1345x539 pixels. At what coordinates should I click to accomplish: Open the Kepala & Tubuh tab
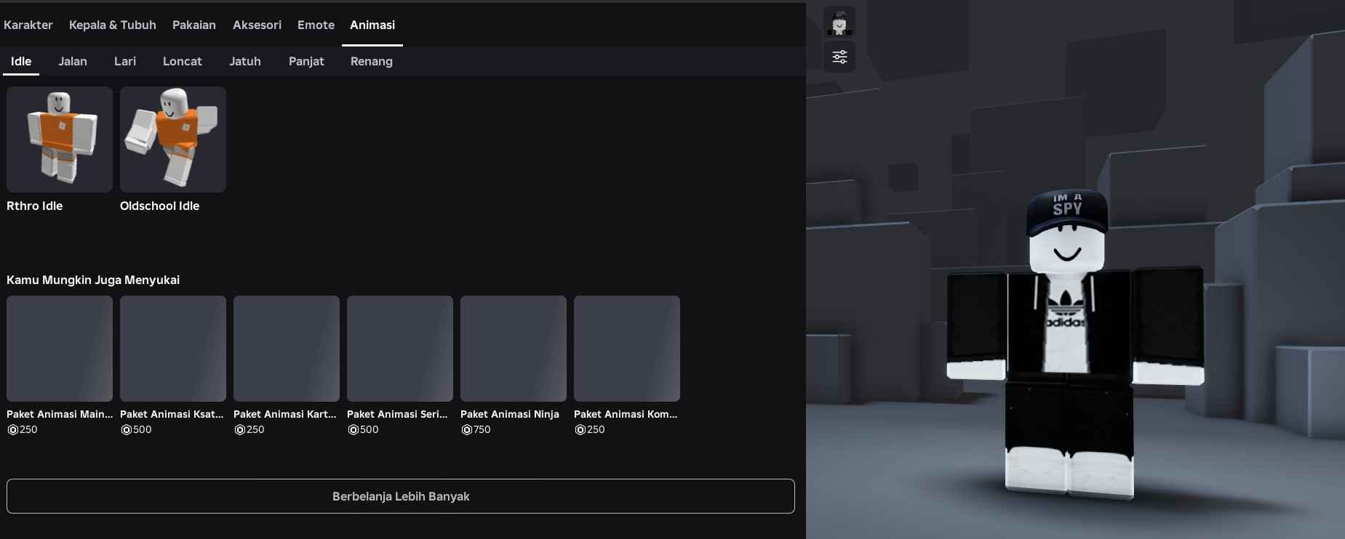pyautogui.click(x=113, y=25)
